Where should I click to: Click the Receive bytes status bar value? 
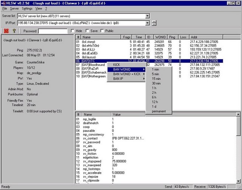pyautogui.click(x=217, y=187)
